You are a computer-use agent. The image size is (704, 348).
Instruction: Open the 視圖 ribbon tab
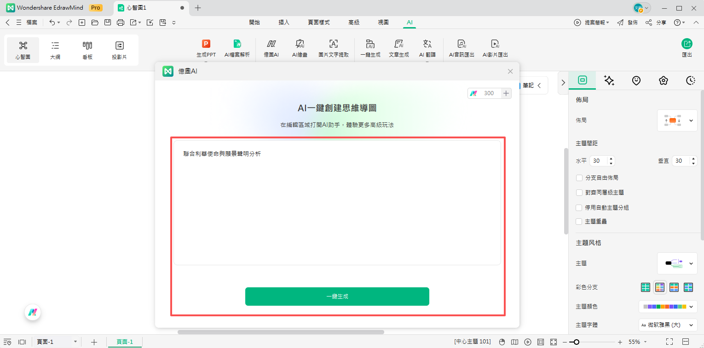tap(383, 22)
